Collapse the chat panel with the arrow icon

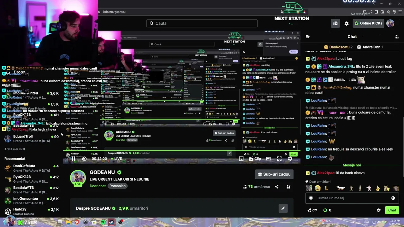tap(308, 37)
